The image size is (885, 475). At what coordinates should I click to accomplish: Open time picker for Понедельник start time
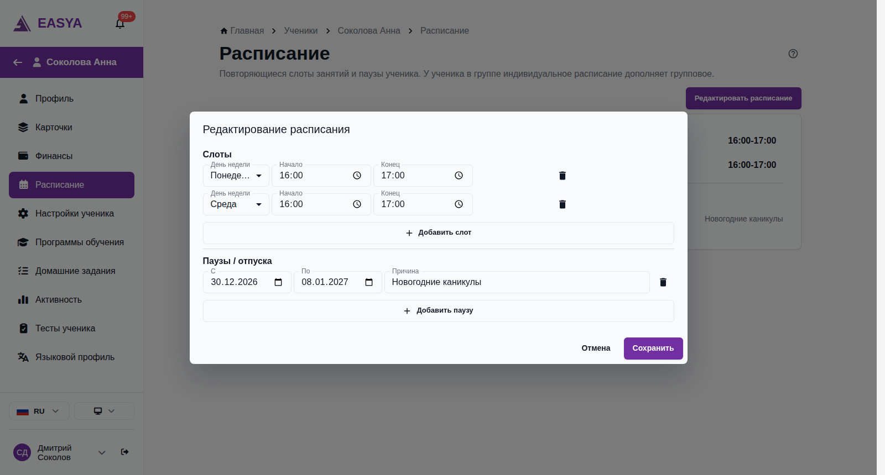pos(357,176)
